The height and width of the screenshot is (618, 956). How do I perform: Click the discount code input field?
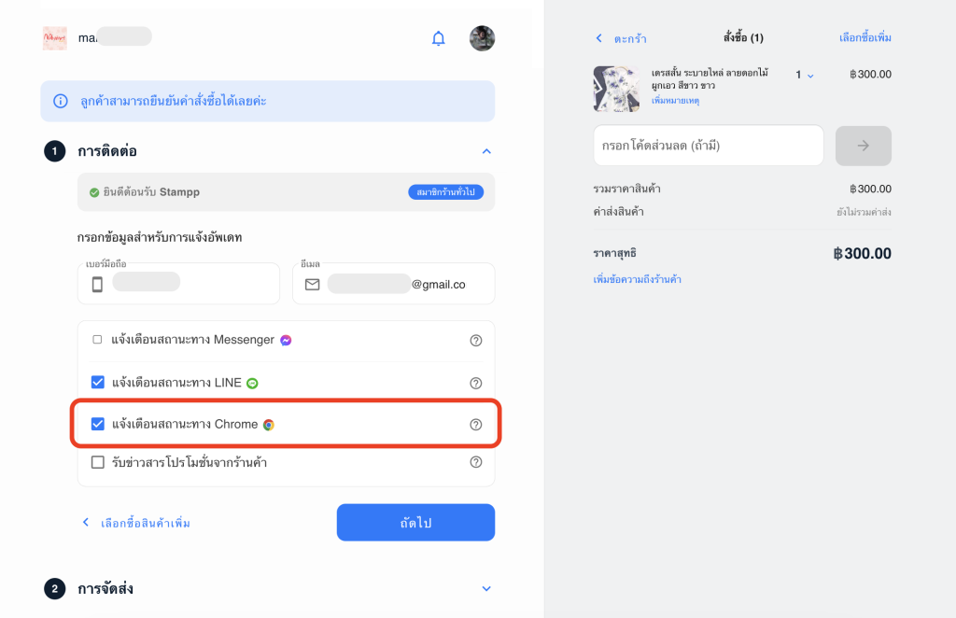pyautogui.click(x=708, y=146)
